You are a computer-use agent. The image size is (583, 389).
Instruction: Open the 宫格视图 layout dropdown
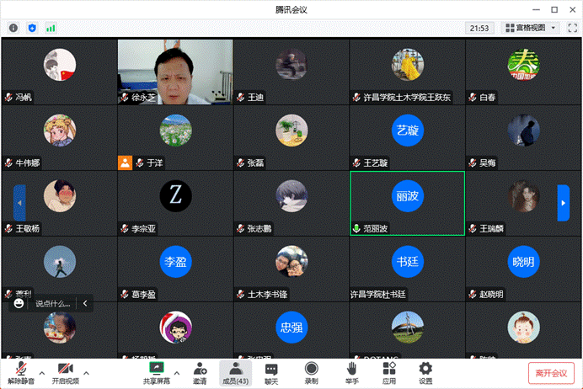(x=530, y=28)
